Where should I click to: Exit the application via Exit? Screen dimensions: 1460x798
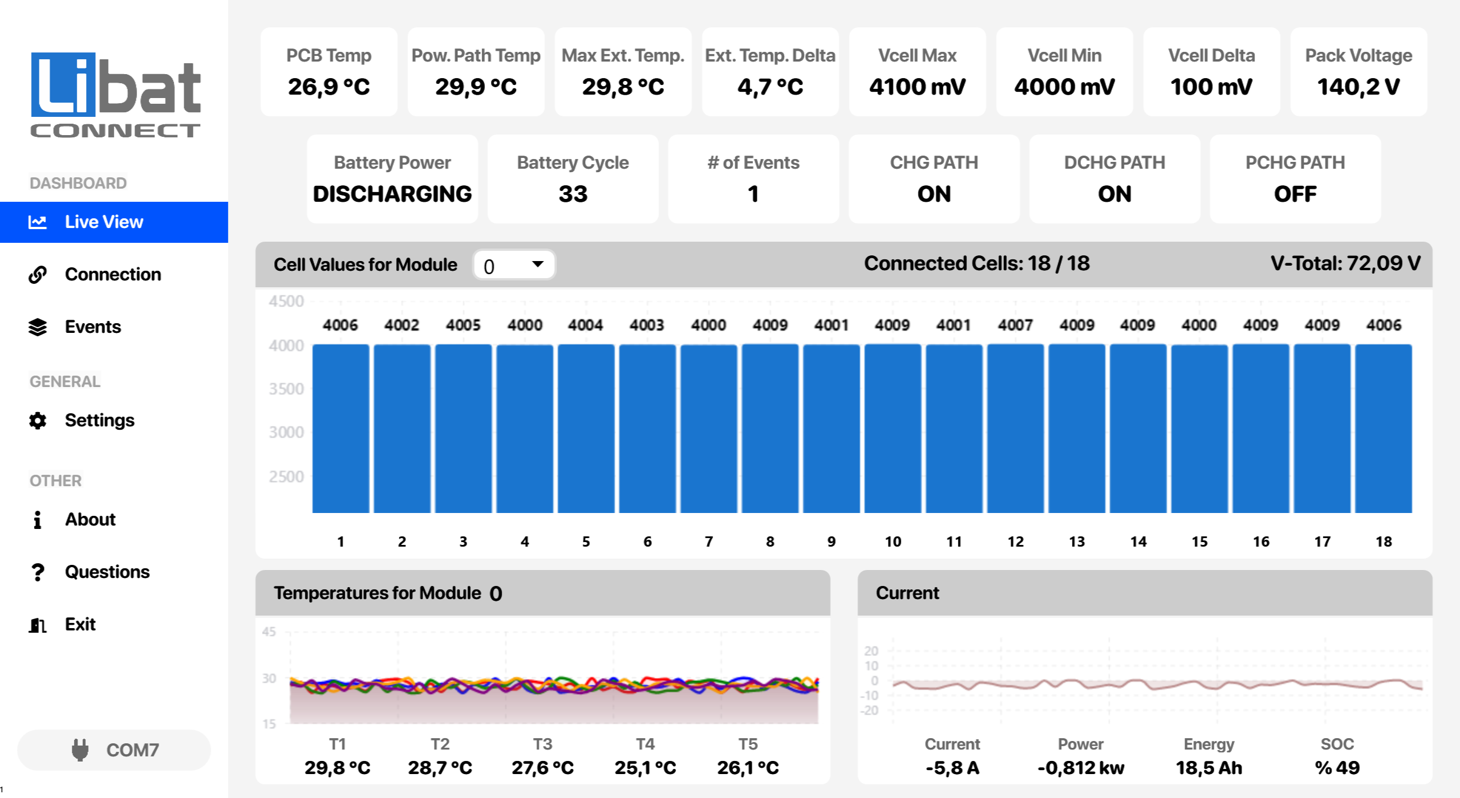pos(114,625)
